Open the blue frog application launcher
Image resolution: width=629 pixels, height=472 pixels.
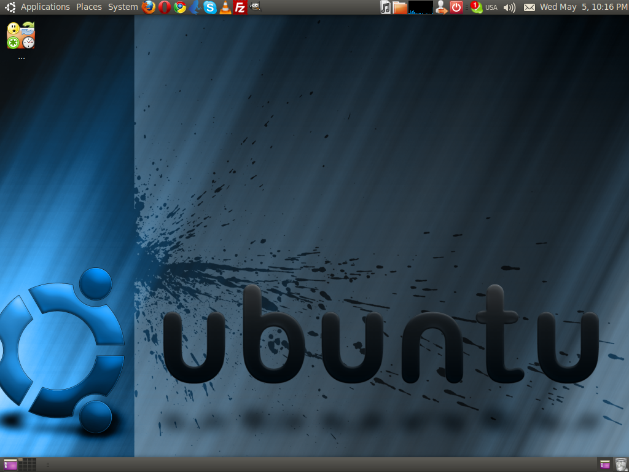tap(195, 7)
